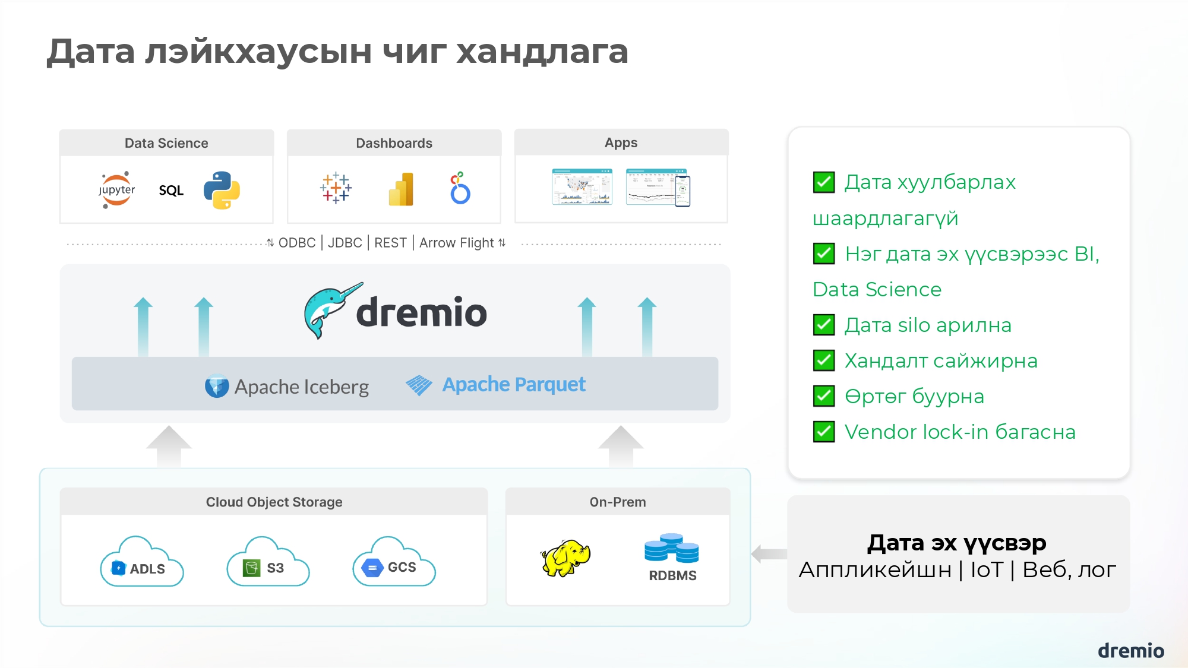Click the Jupyter logo icon

click(116, 190)
